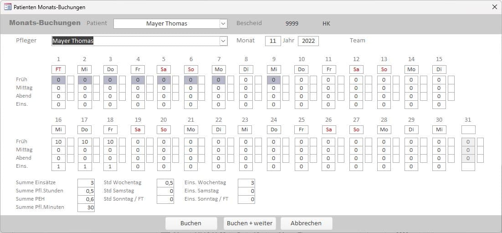Screen dimensions: 502x233
Task: Select the Eins. field for day 18 showing 1
Action: [110, 167]
